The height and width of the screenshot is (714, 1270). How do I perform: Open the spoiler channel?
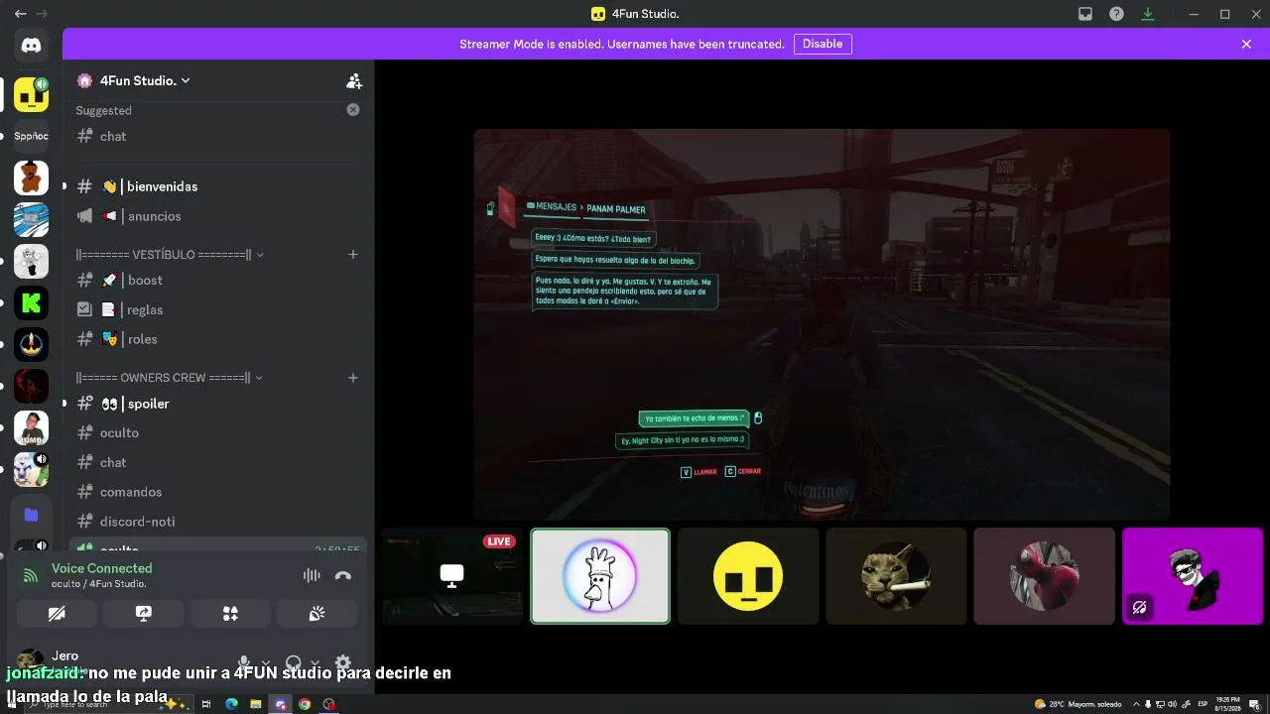tap(217, 404)
